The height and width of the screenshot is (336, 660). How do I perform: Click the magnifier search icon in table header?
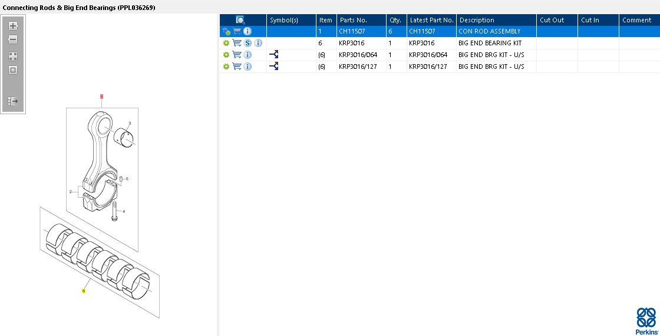pyautogui.click(x=240, y=20)
